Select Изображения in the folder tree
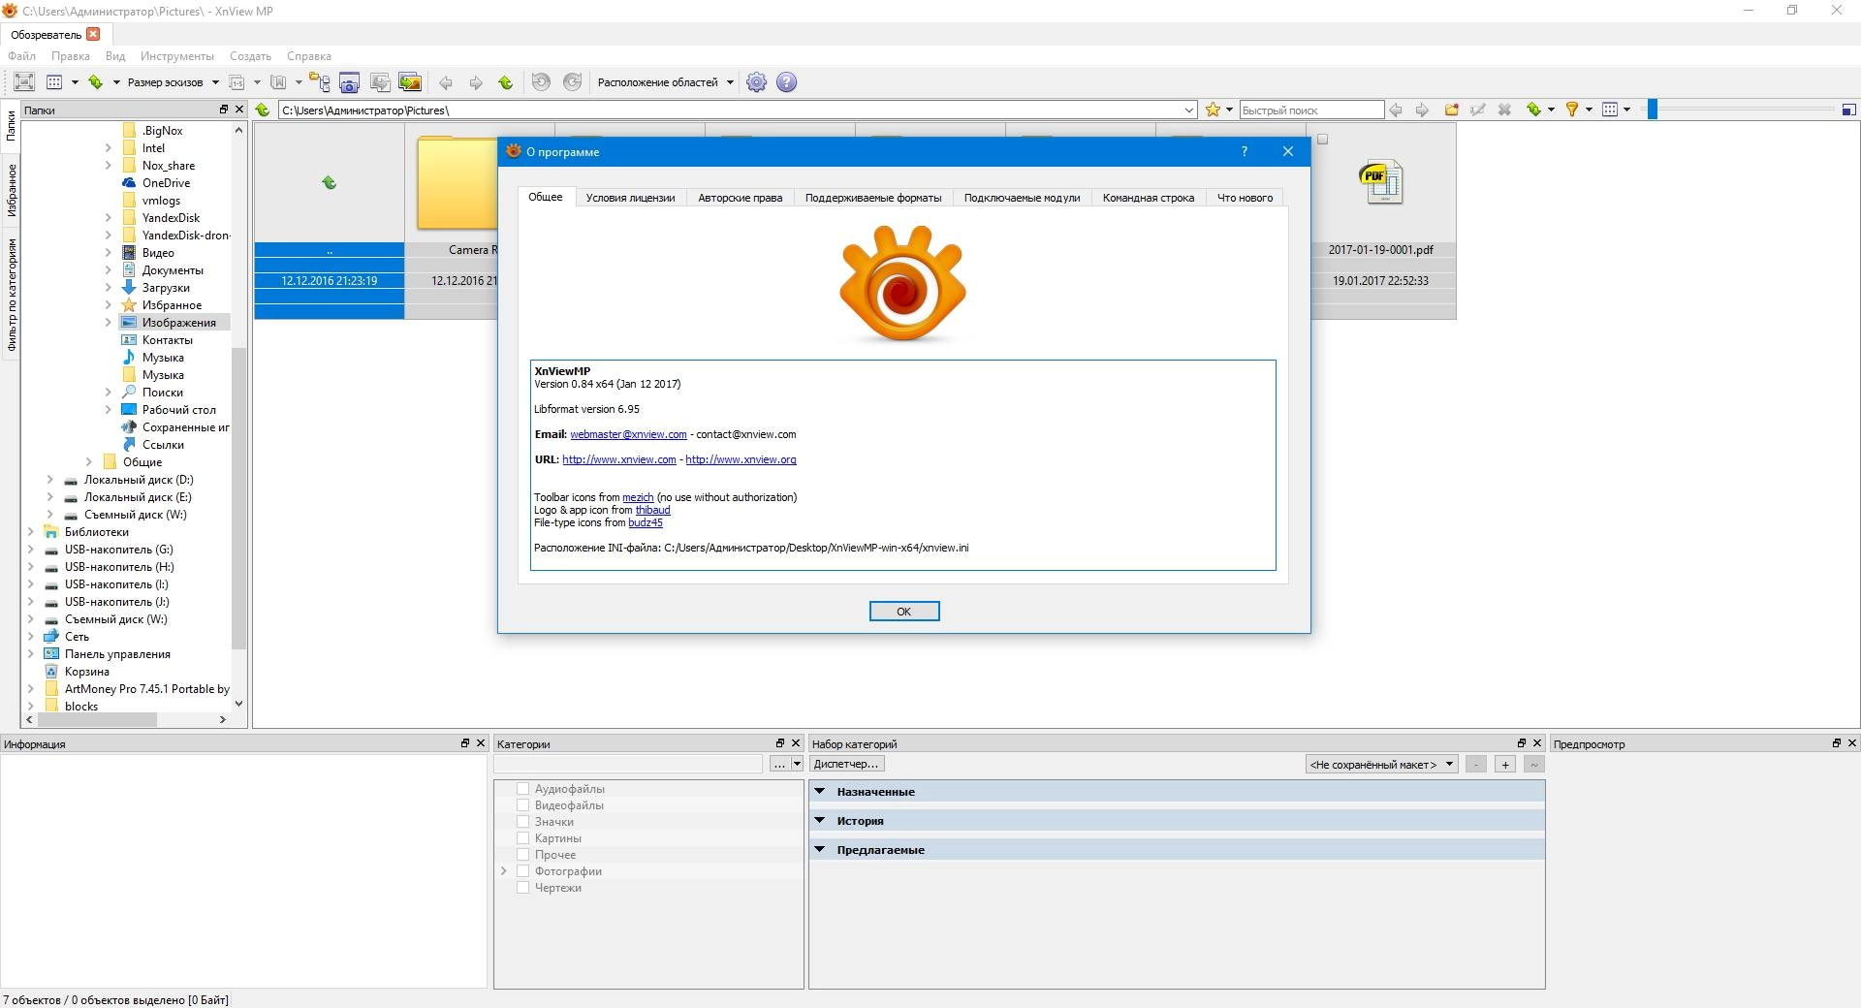The height and width of the screenshot is (1008, 1861). point(179,323)
